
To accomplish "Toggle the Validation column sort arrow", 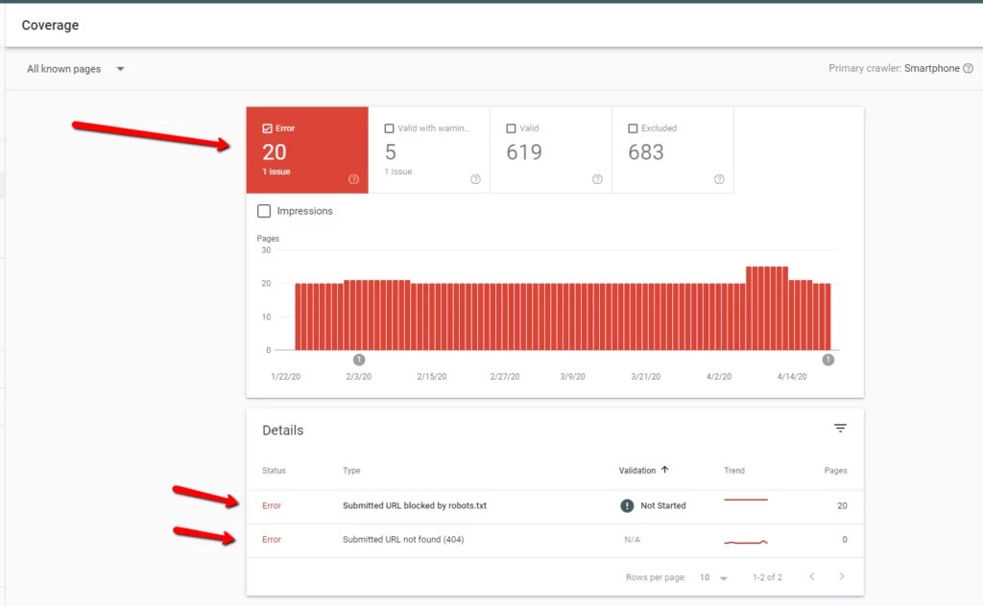I will pyautogui.click(x=662, y=470).
